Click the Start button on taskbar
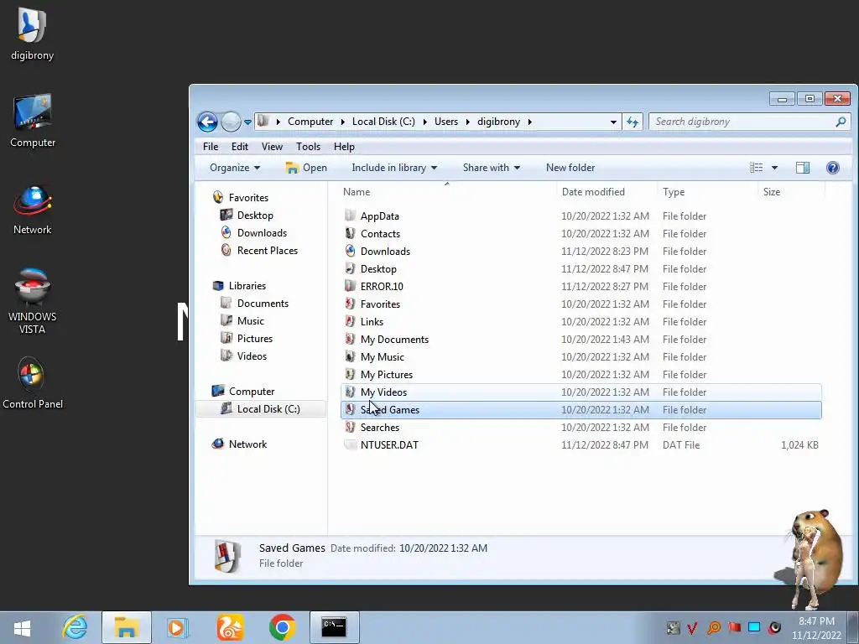Image resolution: width=859 pixels, height=644 pixels. (x=22, y=627)
